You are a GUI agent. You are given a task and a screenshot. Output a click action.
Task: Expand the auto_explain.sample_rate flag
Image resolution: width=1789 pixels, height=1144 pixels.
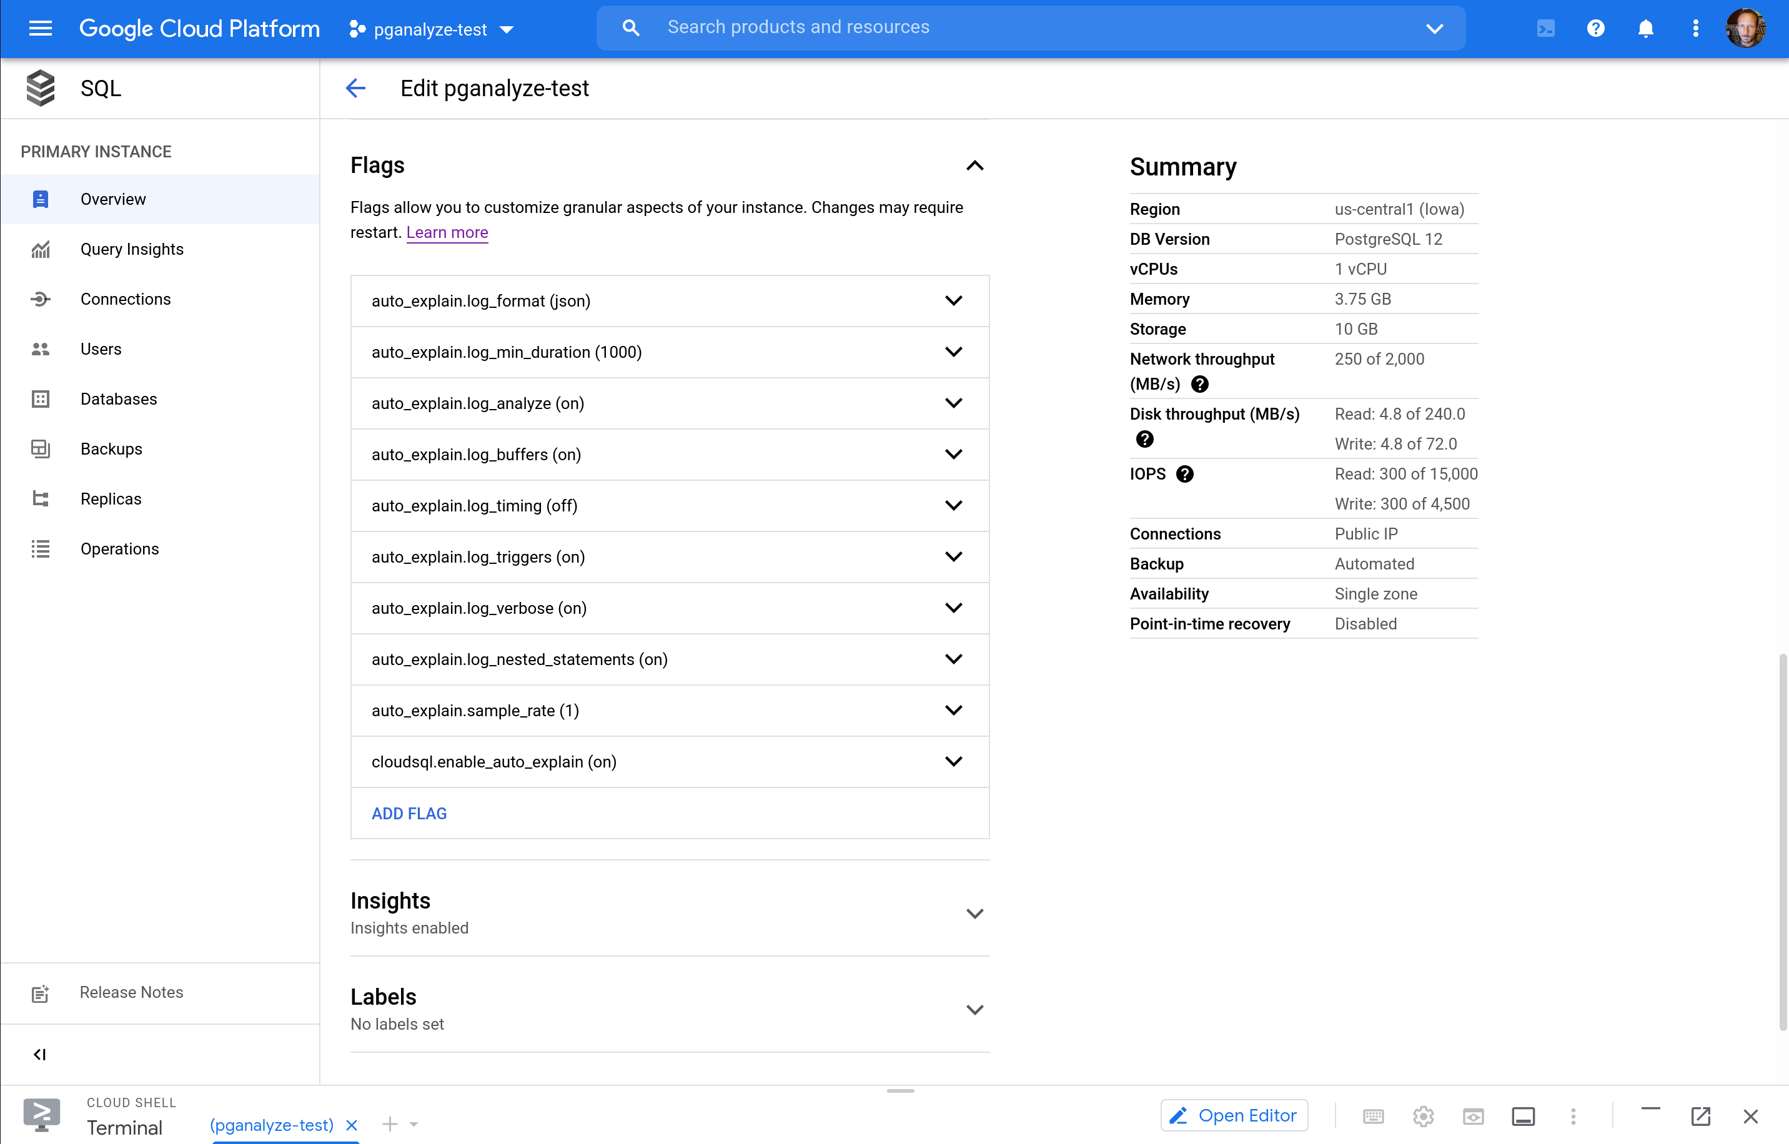954,711
